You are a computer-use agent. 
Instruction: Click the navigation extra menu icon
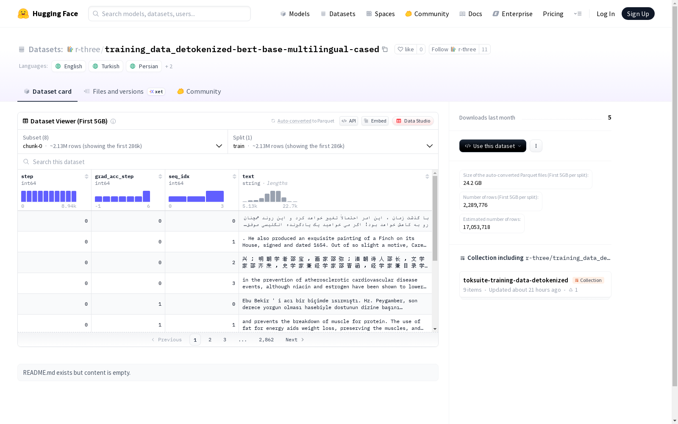click(578, 14)
